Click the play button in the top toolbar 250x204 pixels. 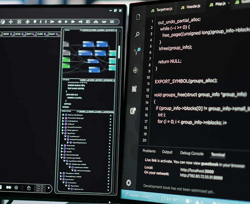[x=66, y=22]
